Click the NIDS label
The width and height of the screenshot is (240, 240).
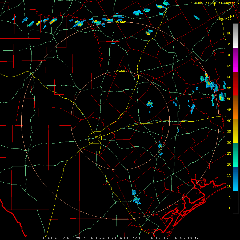click(234, 16)
